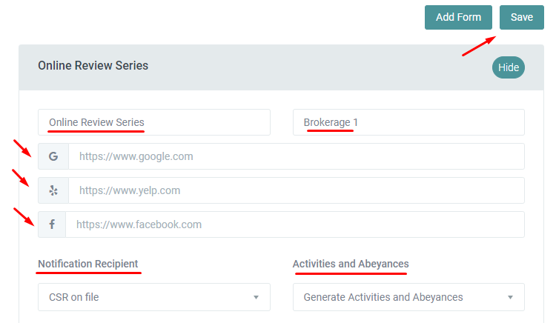The image size is (556, 323).
Task: Click the empty gray panel header area
Action: pyautogui.click(x=311, y=67)
